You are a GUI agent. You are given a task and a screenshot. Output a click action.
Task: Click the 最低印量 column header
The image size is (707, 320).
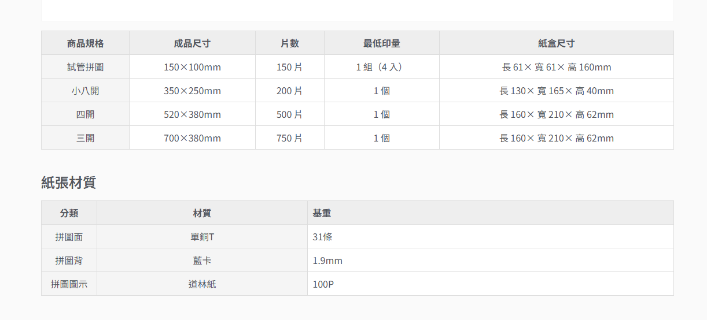(x=381, y=43)
